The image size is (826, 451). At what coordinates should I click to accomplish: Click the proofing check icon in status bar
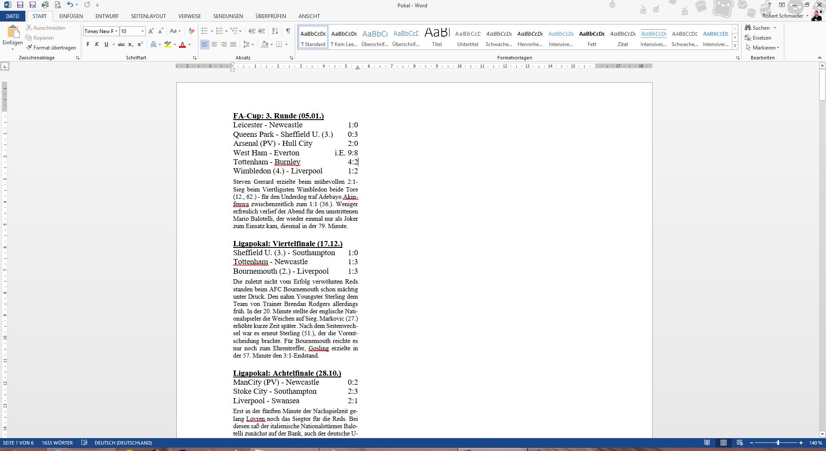[84, 443]
